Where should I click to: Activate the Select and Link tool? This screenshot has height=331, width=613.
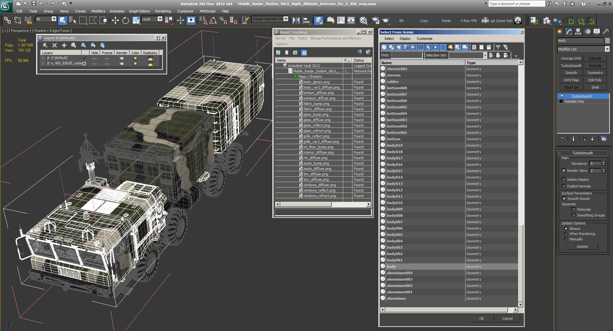[7, 20]
